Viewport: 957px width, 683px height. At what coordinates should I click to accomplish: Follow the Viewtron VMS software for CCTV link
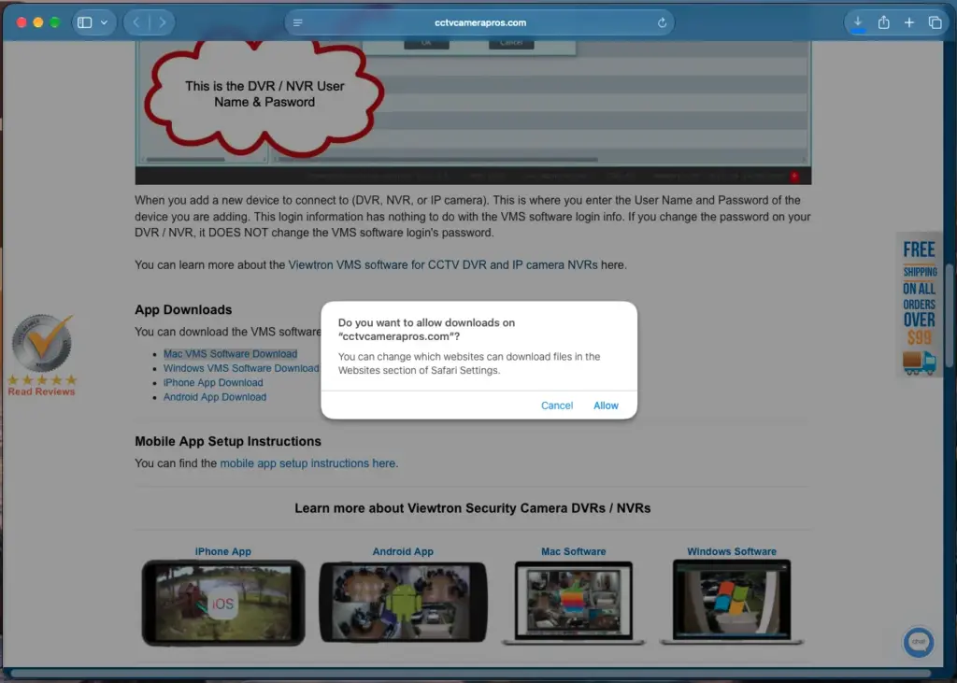(442, 265)
